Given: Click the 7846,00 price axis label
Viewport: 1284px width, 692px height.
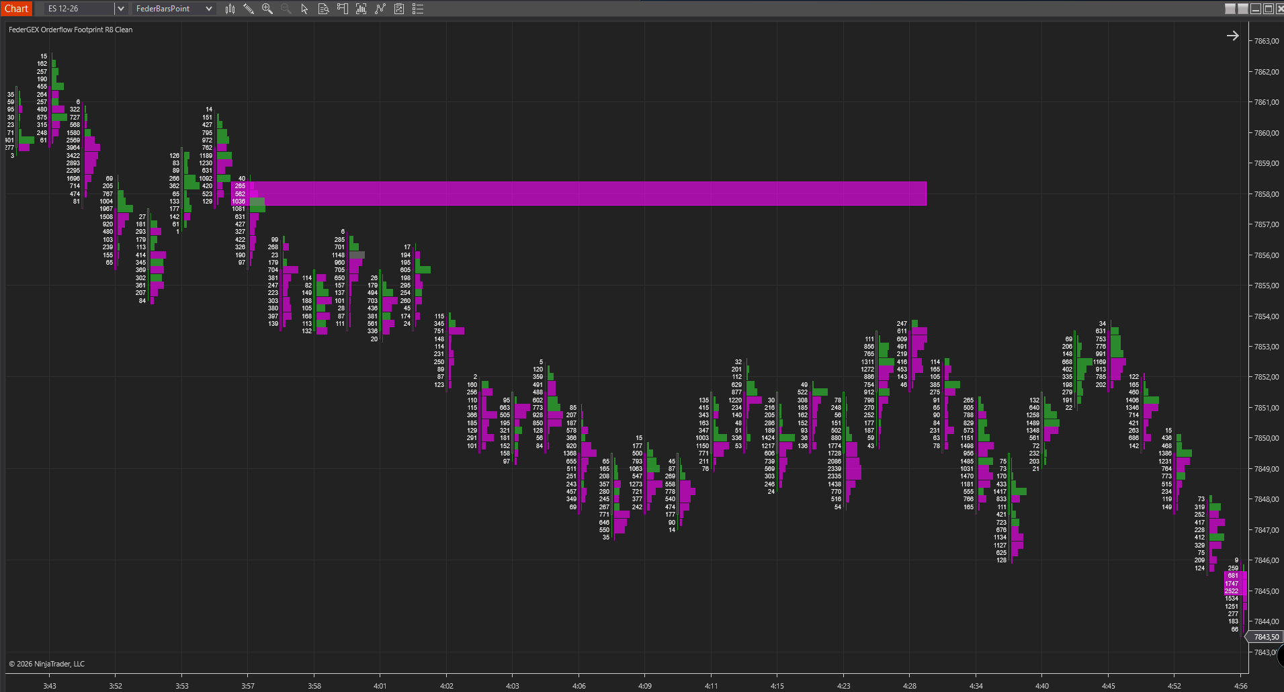Looking at the screenshot, I should coord(1267,560).
